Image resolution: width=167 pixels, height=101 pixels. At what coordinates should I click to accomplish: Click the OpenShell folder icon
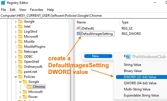click(x=20, y=62)
